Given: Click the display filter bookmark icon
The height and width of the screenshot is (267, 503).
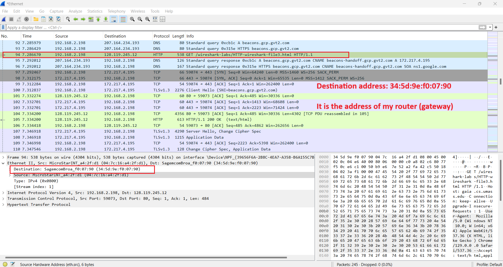Looking at the screenshot, I should 3,28.
